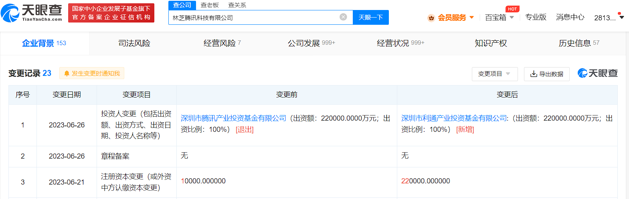Click the red 国家中小企业发展子基金旗下 banner
629x199 pixels.
coord(111,13)
